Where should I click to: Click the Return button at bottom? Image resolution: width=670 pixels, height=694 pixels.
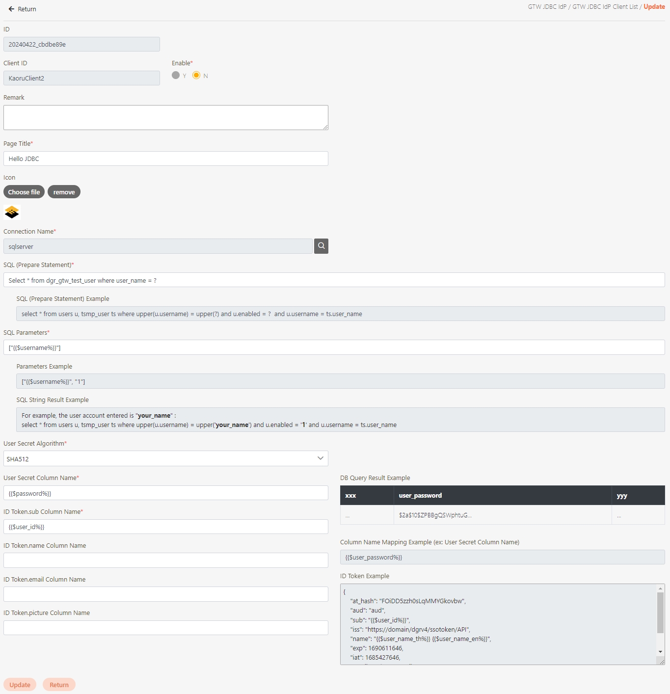59,685
